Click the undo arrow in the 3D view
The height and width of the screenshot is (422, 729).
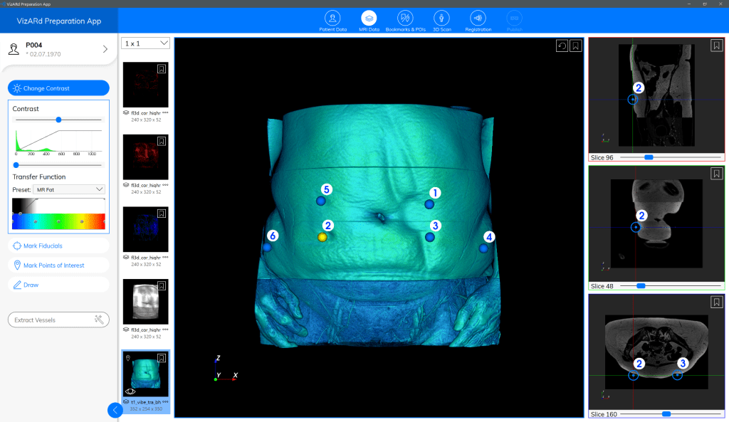pyautogui.click(x=562, y=45)
